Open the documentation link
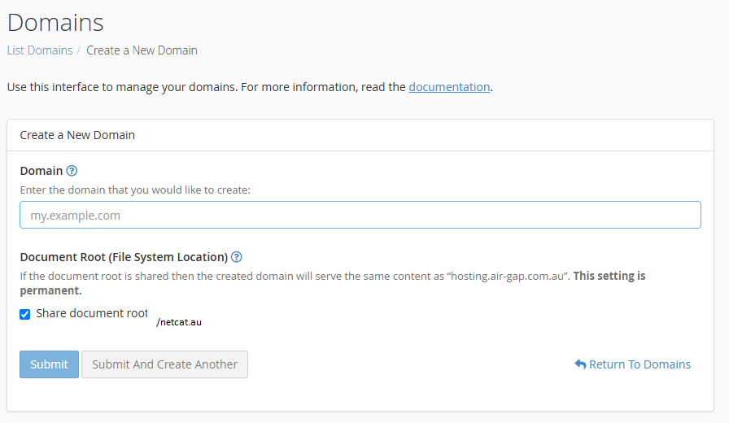Screen dimensions: 729x423 (449, 87)
